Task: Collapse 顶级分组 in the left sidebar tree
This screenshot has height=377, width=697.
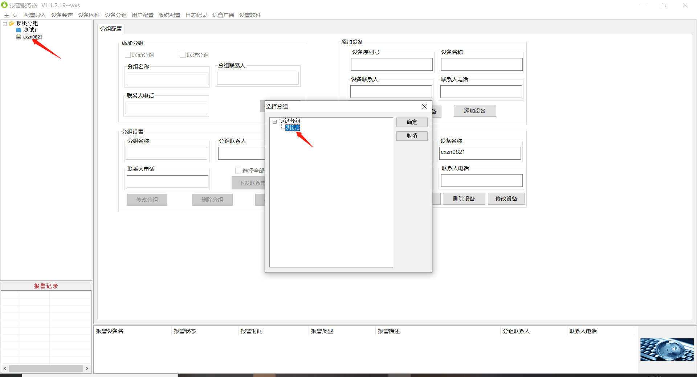Action: (5, 24)
